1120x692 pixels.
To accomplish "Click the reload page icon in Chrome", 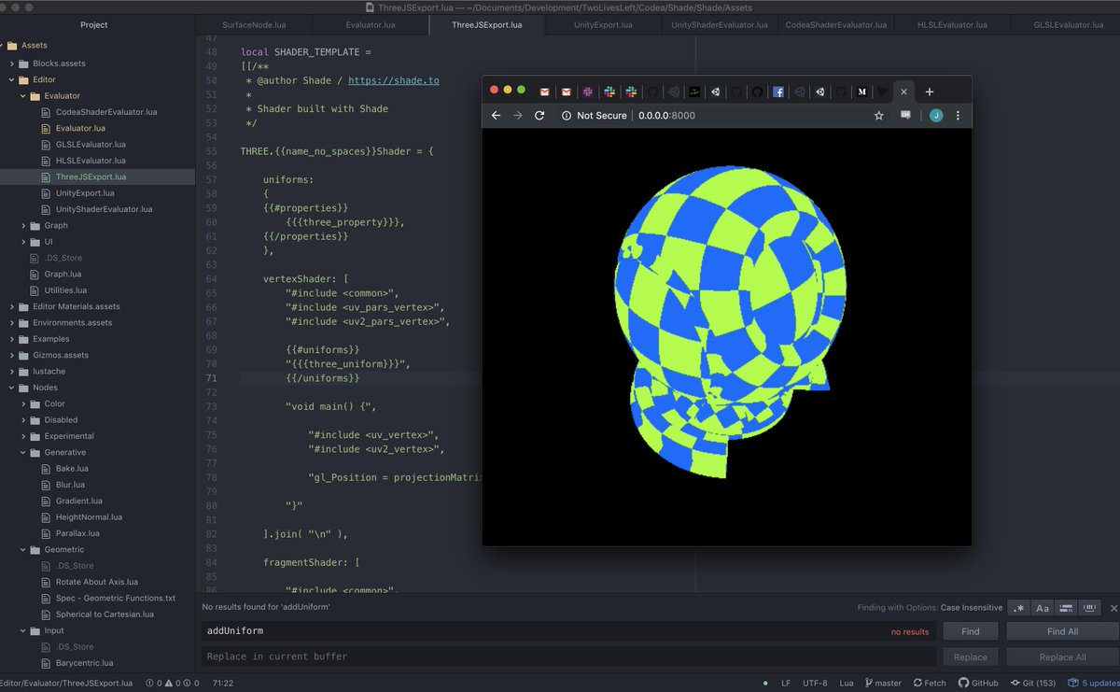I will pos(539,115).
